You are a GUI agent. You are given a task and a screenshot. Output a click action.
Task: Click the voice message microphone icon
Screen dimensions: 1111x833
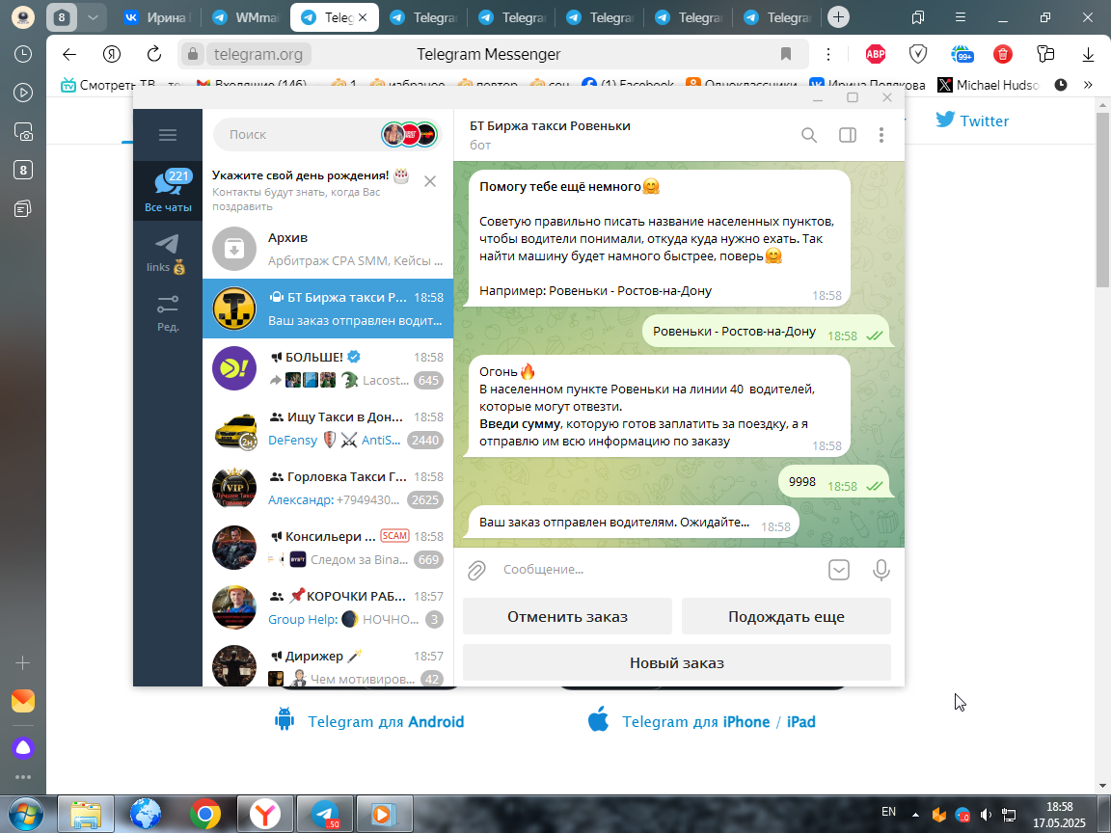(881, 570)
